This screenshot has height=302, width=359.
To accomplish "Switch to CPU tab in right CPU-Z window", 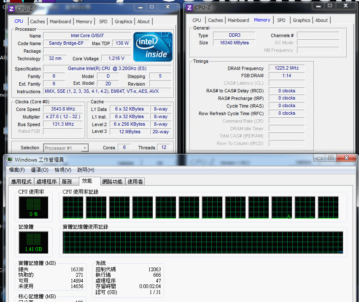I will tap(197, 20).
